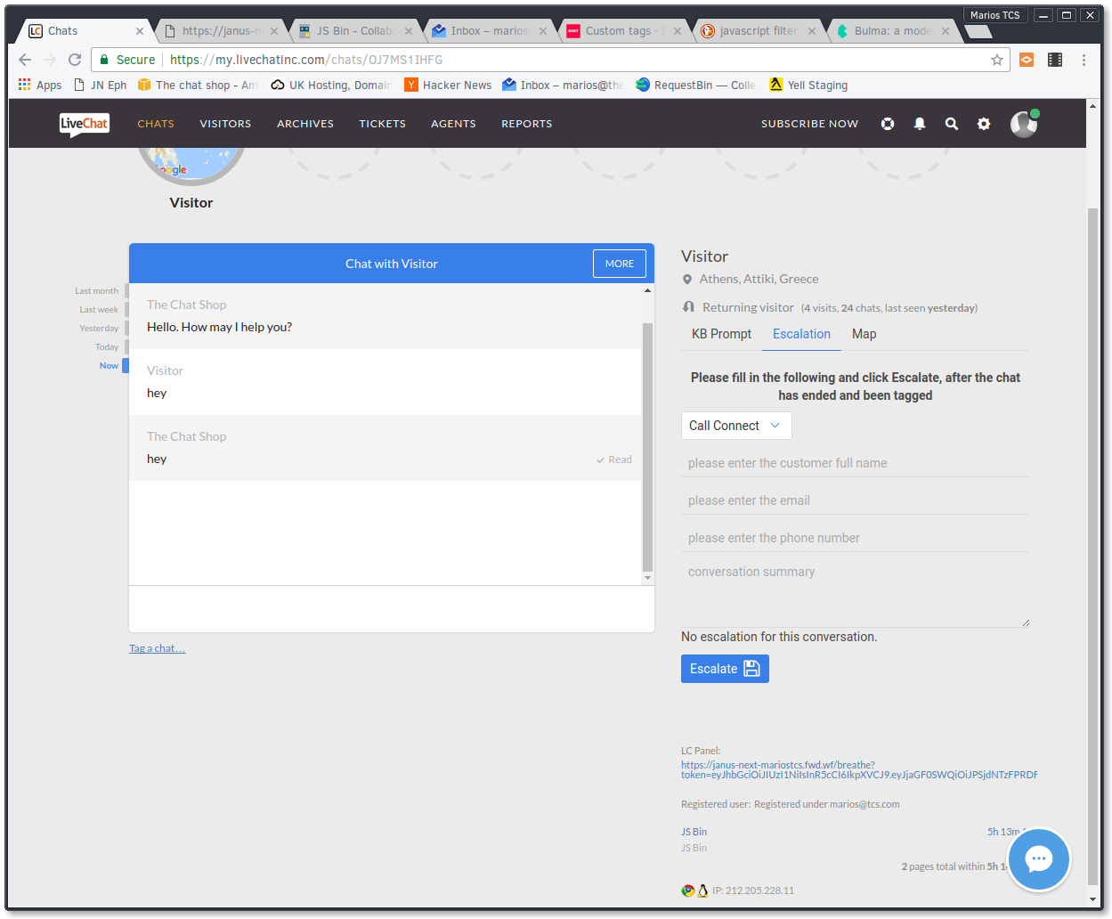Click the customer full name field
Image resolution: width=1112 pixels, height=919 pixels.
pyautogui.click(x=856, y=463)
